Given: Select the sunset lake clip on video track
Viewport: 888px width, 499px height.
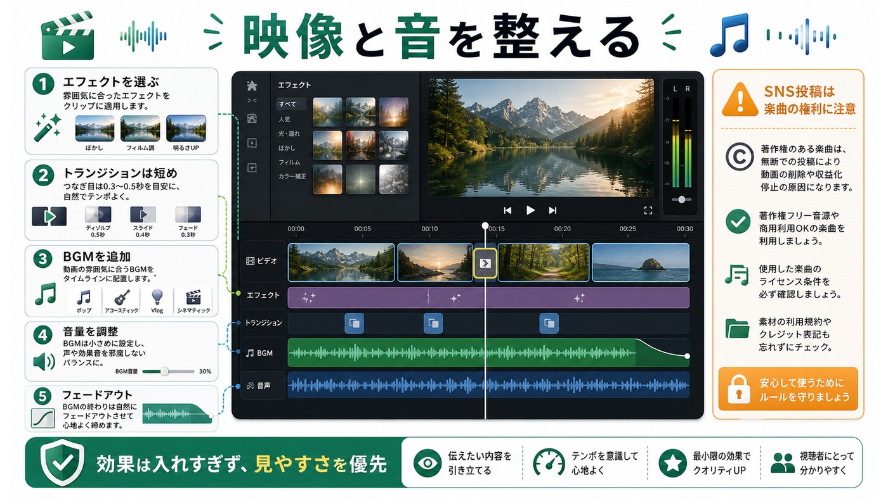Looking at the screenshot, I should [435, 262].
